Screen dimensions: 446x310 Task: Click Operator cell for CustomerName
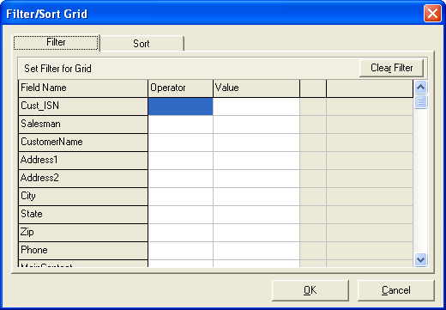tap(180, 143)
